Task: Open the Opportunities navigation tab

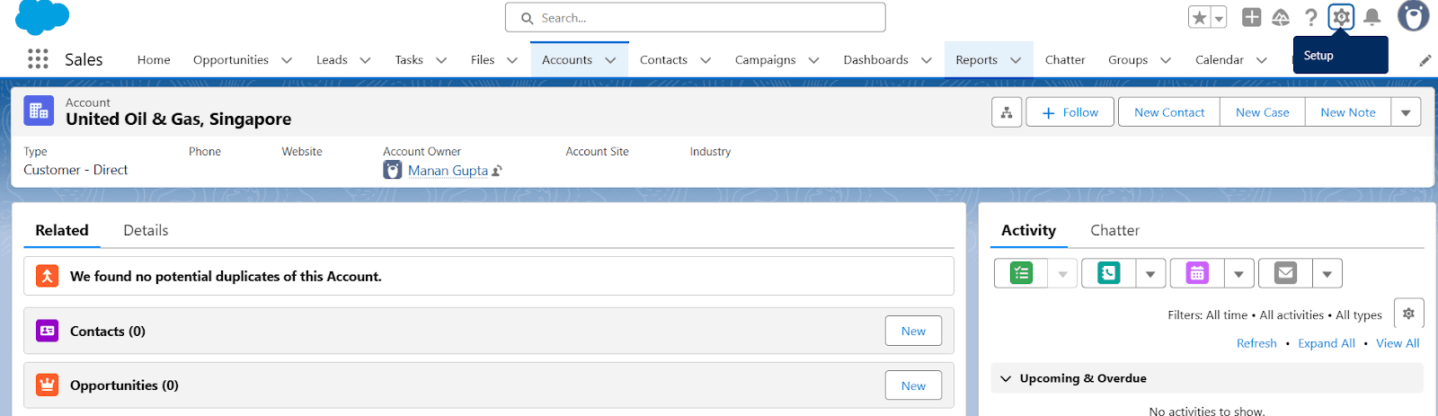Action: (231, 60)
